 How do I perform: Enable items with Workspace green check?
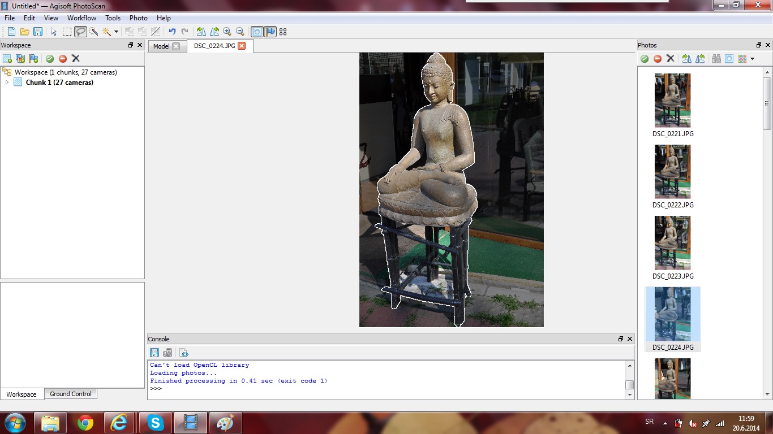point(50,59)
